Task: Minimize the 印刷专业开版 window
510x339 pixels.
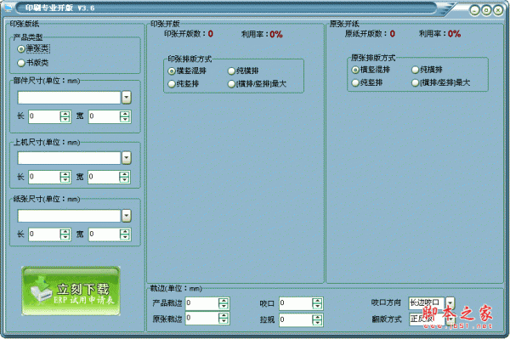Action: pos(474,10)
